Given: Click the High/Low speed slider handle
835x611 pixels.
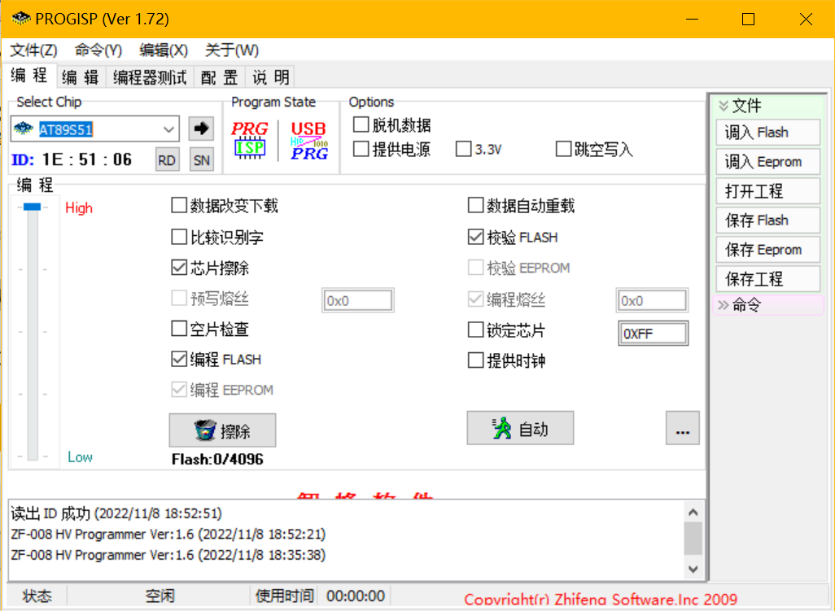Looking at the screenshot, I should point(32,207).
